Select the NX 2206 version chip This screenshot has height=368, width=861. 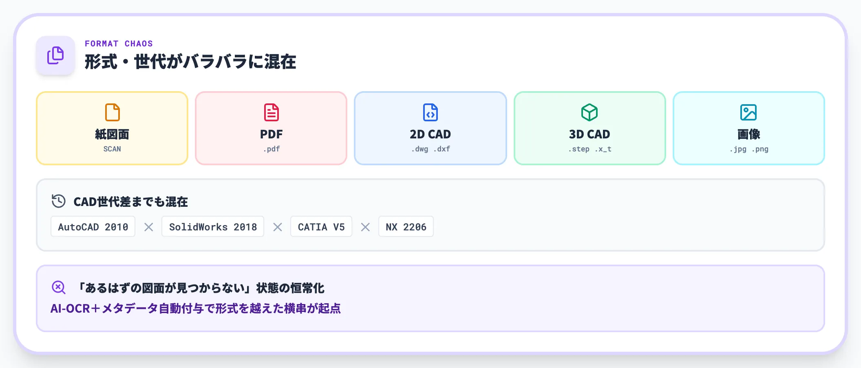[x=406, y=227]
